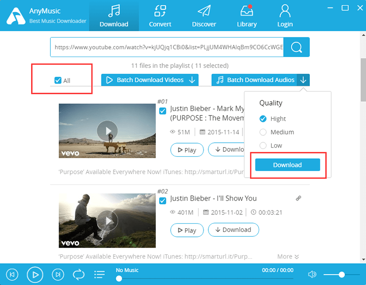Select Hight quality radio option
The height and width of the screenshot is (285, 366).
click(263, 119)
